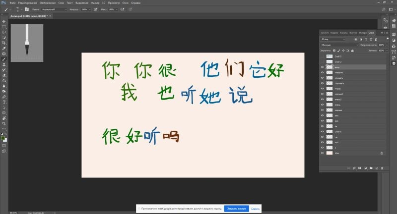Screen dimensions: 397x214
Task: Click the Скрыть link in sharing bar
Action: coord(255,209)
